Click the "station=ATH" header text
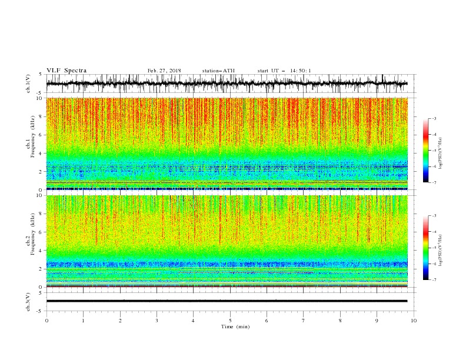The image size is (466, 360). coord(218,71)
